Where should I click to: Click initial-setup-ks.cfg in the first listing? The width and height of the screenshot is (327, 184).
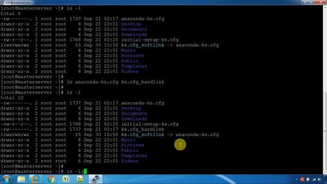point(150,40)
